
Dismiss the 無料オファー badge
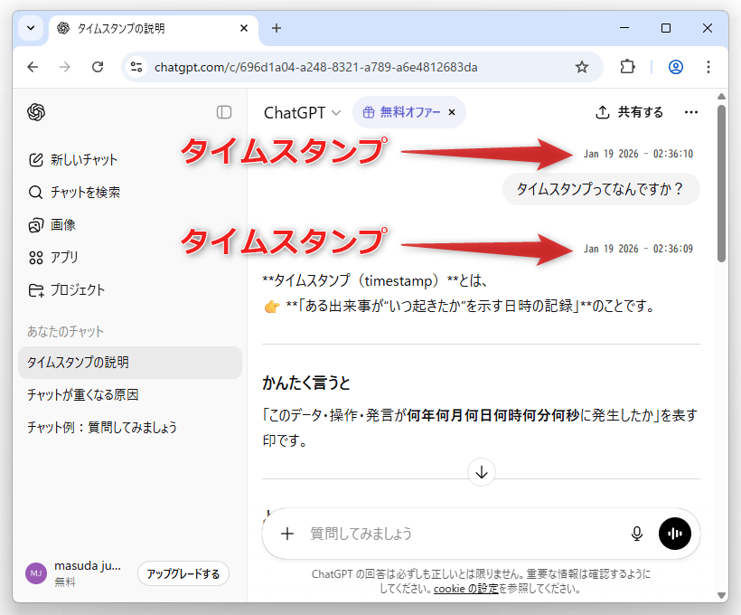pos(452,112)
